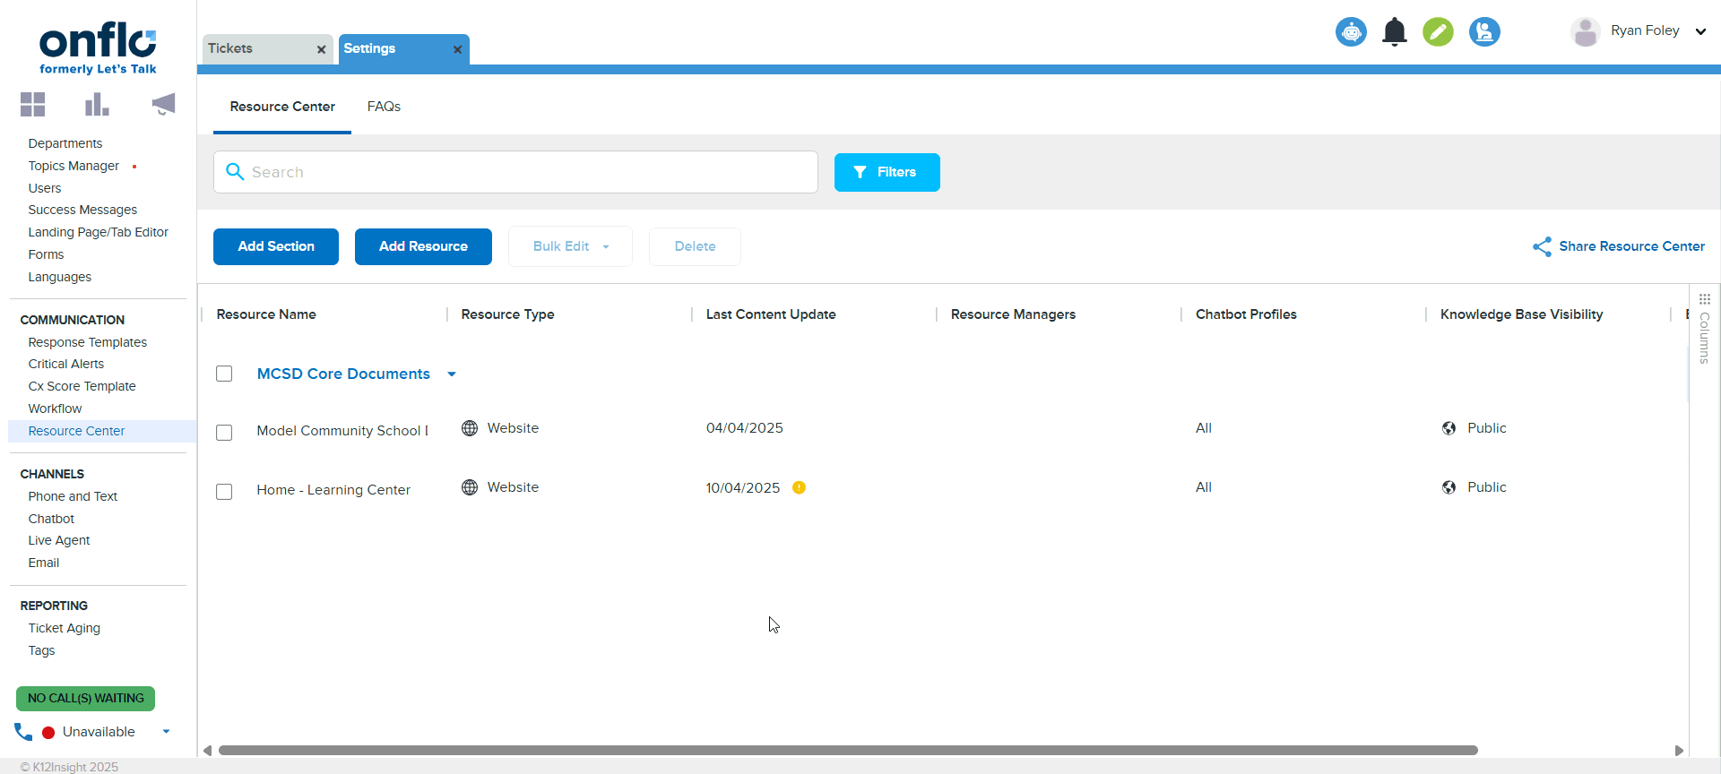
Task: Open the dashboard grid icon in sidebar
Action: [x=33, y=105]
